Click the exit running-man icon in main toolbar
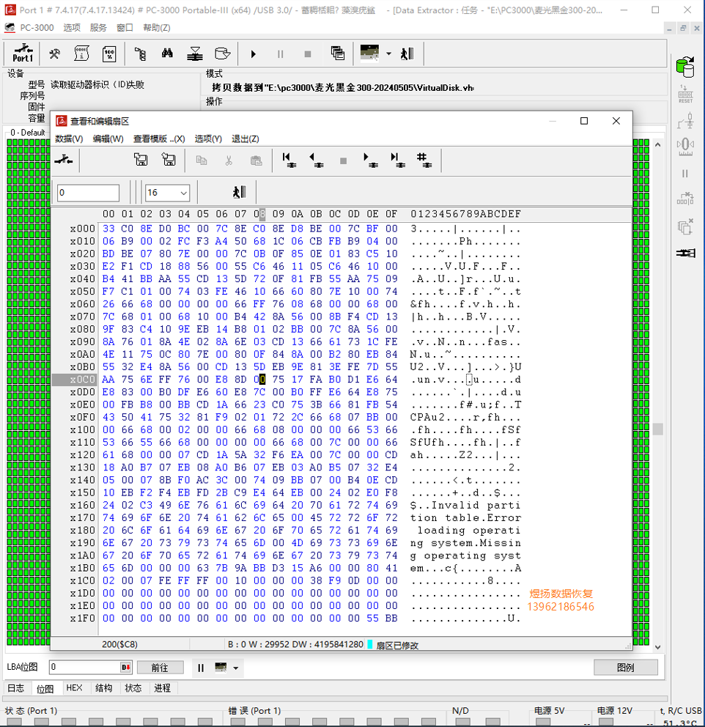 click(x=407, y=53)
